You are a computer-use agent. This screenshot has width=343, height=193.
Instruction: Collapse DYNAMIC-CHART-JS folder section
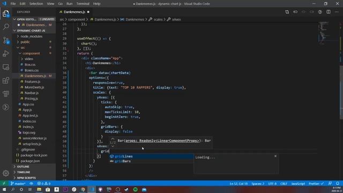point(34,31)
